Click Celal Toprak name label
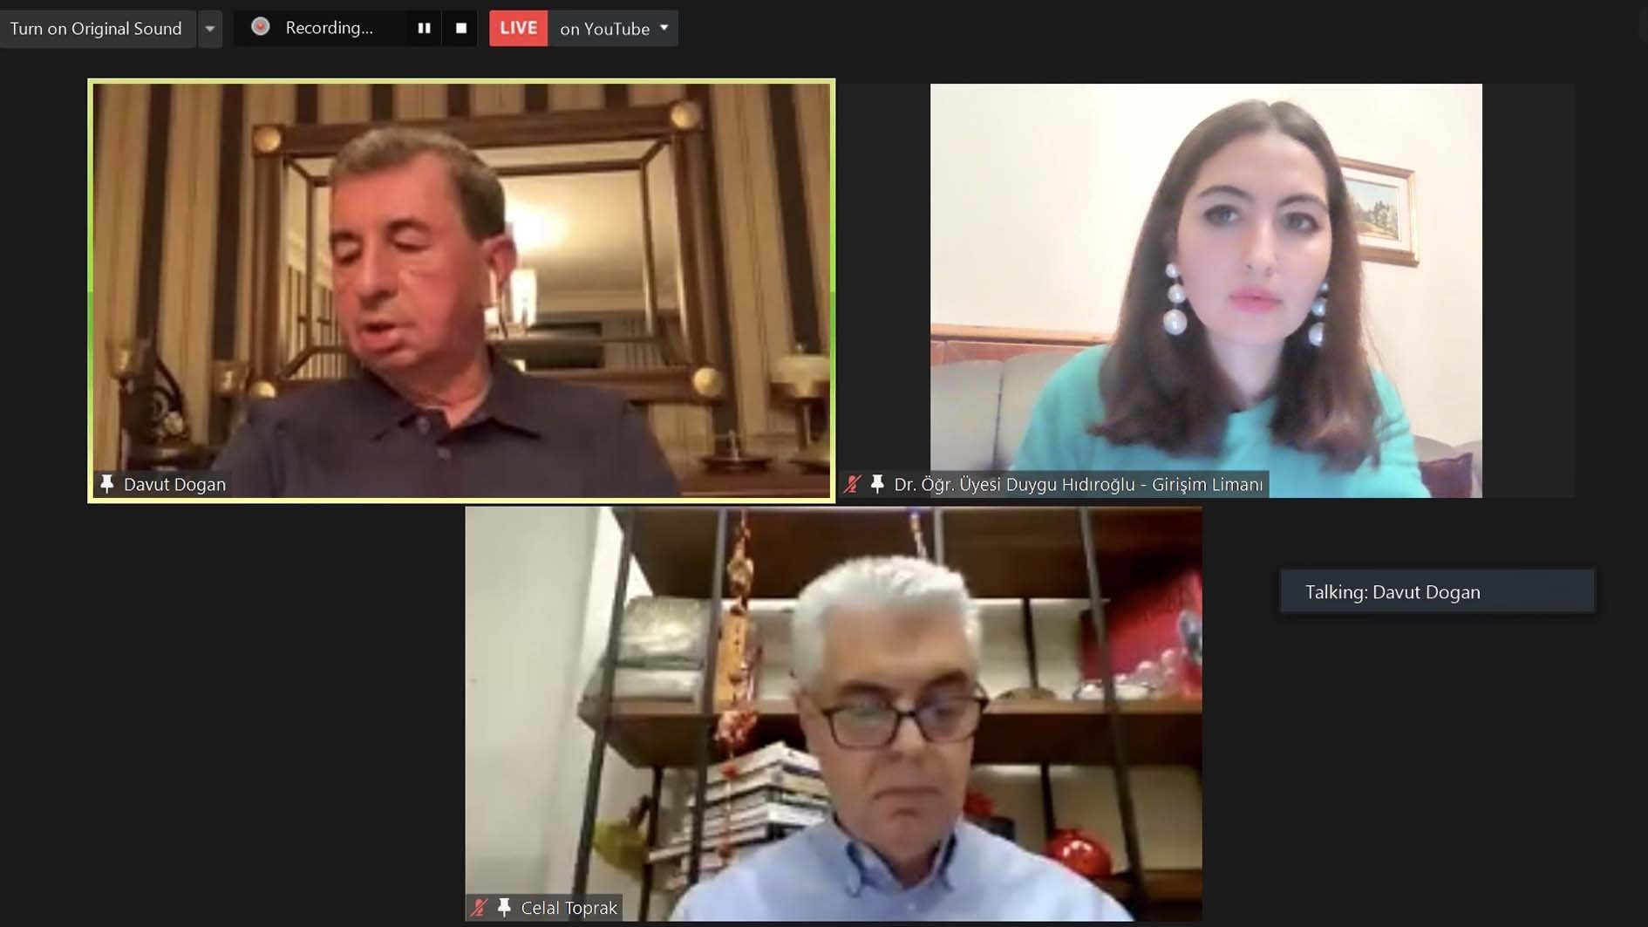Image resolution: width=1648 pixels, height=927 pixels. (x=569, y=909)
